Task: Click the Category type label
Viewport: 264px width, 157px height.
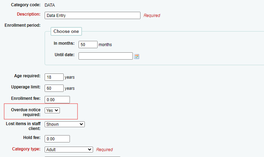Action: point(26,149)
